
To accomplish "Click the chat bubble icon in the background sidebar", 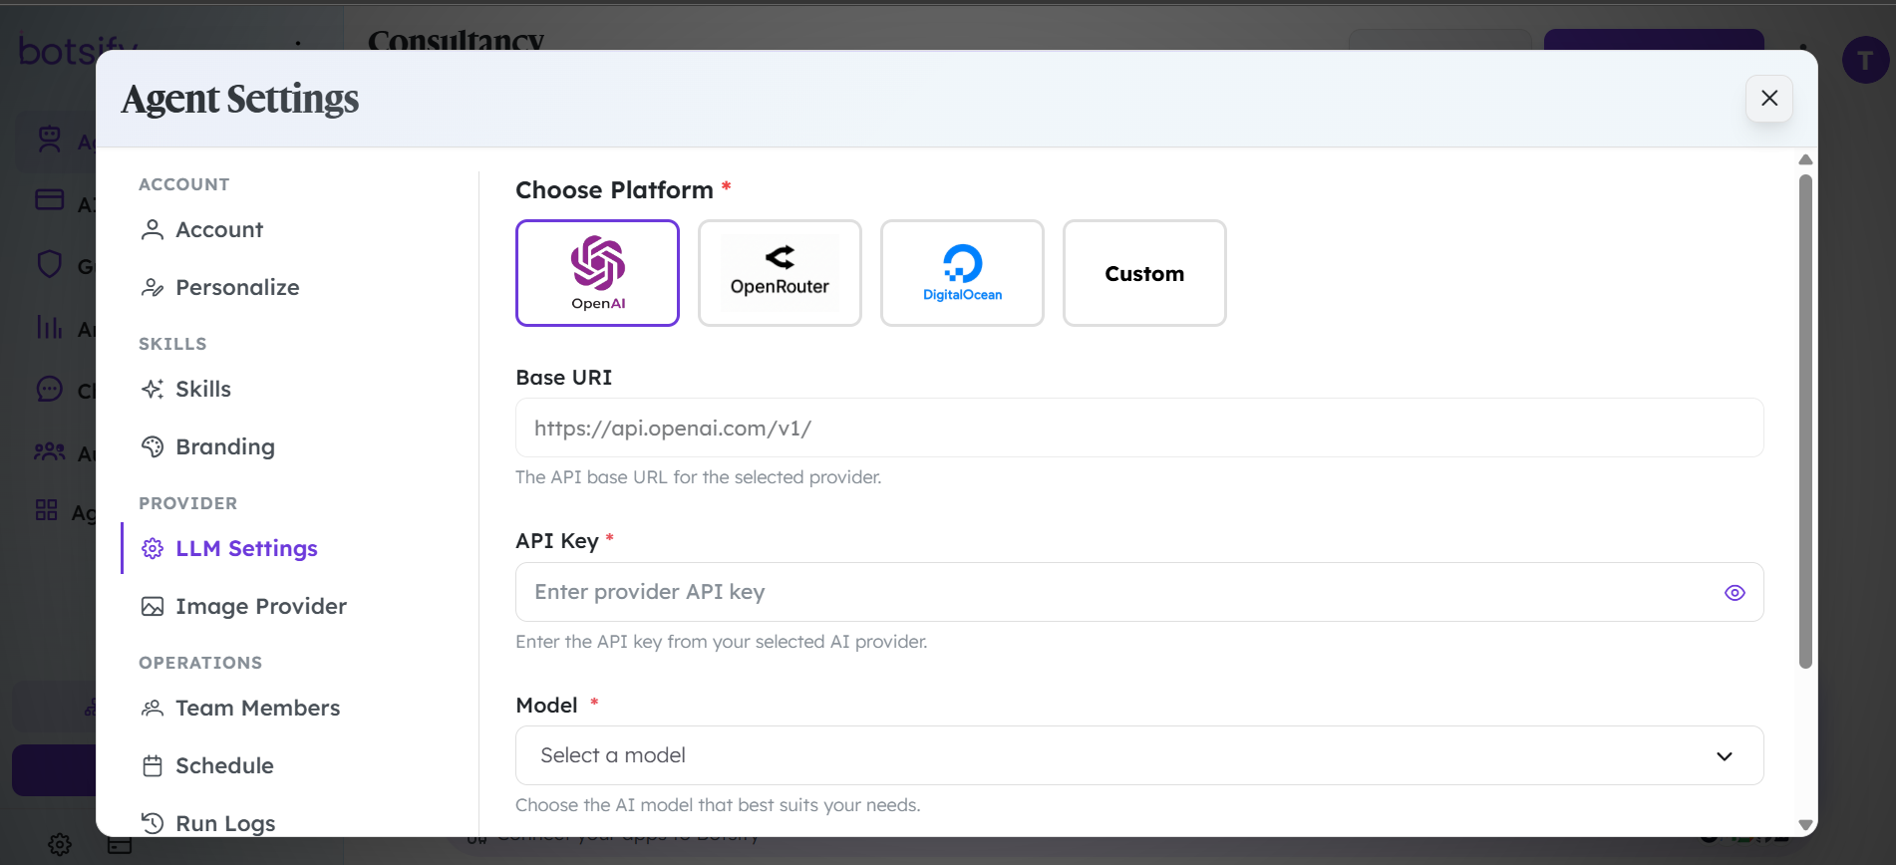I will pos(50,389).
